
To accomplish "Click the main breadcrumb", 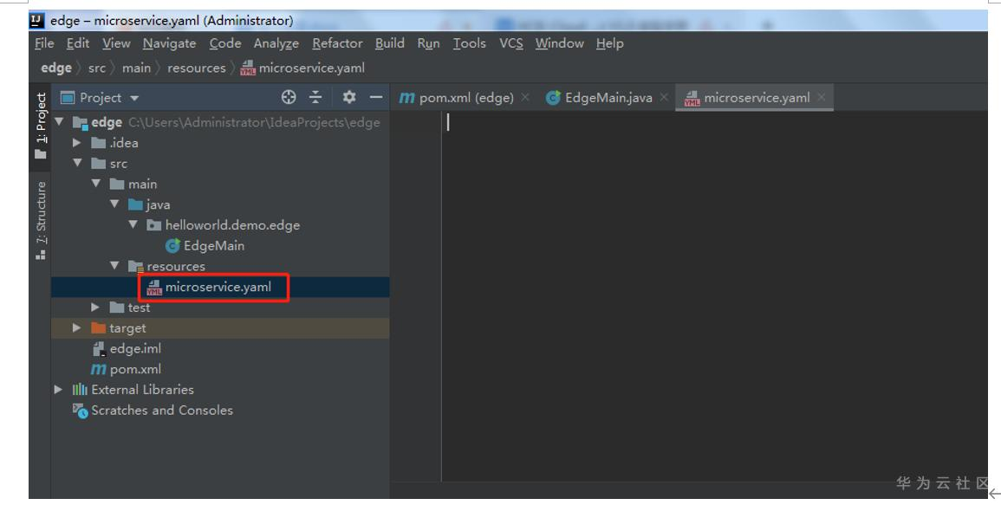I will coord(137,68).
